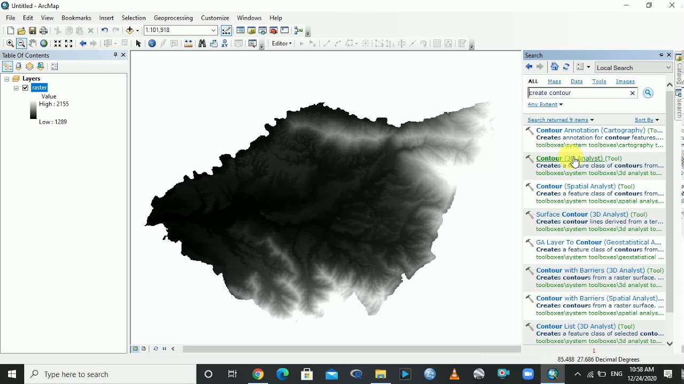Screen dimensions: 684x384
Task: Launch ModelBuilder window
Action: pos(298,31)
